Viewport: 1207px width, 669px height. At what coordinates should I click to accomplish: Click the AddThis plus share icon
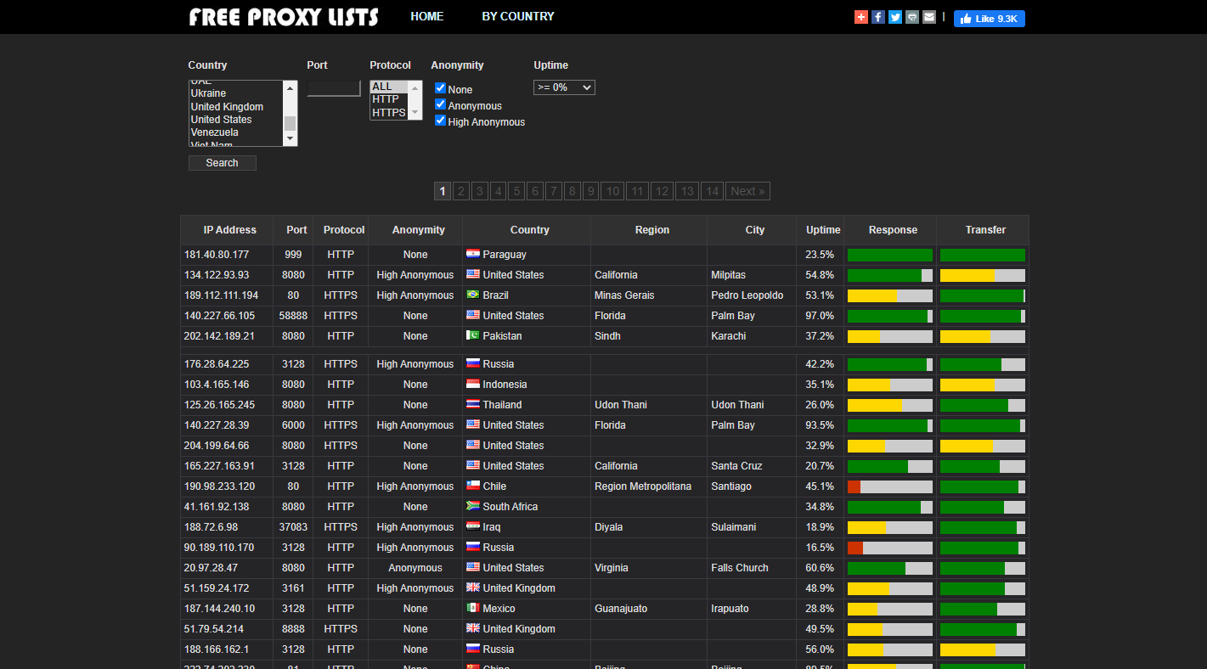(860, 16)
